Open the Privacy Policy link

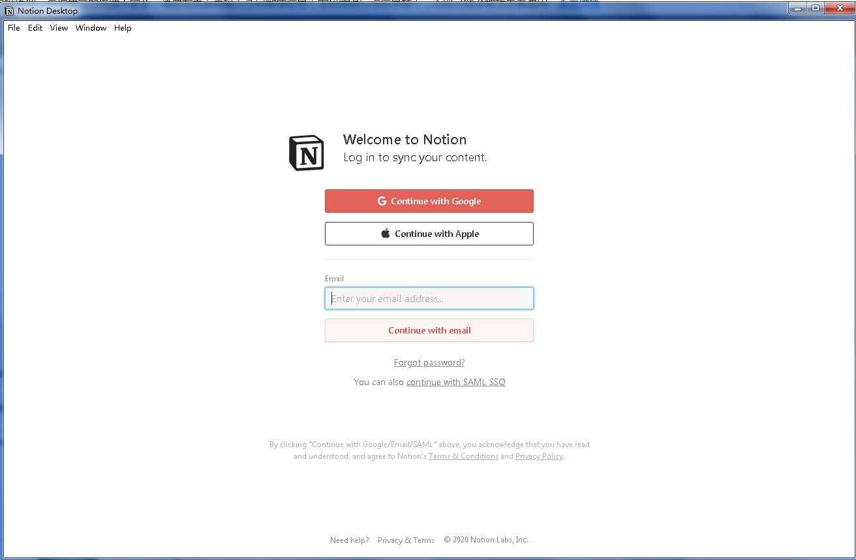coord(539,456)
